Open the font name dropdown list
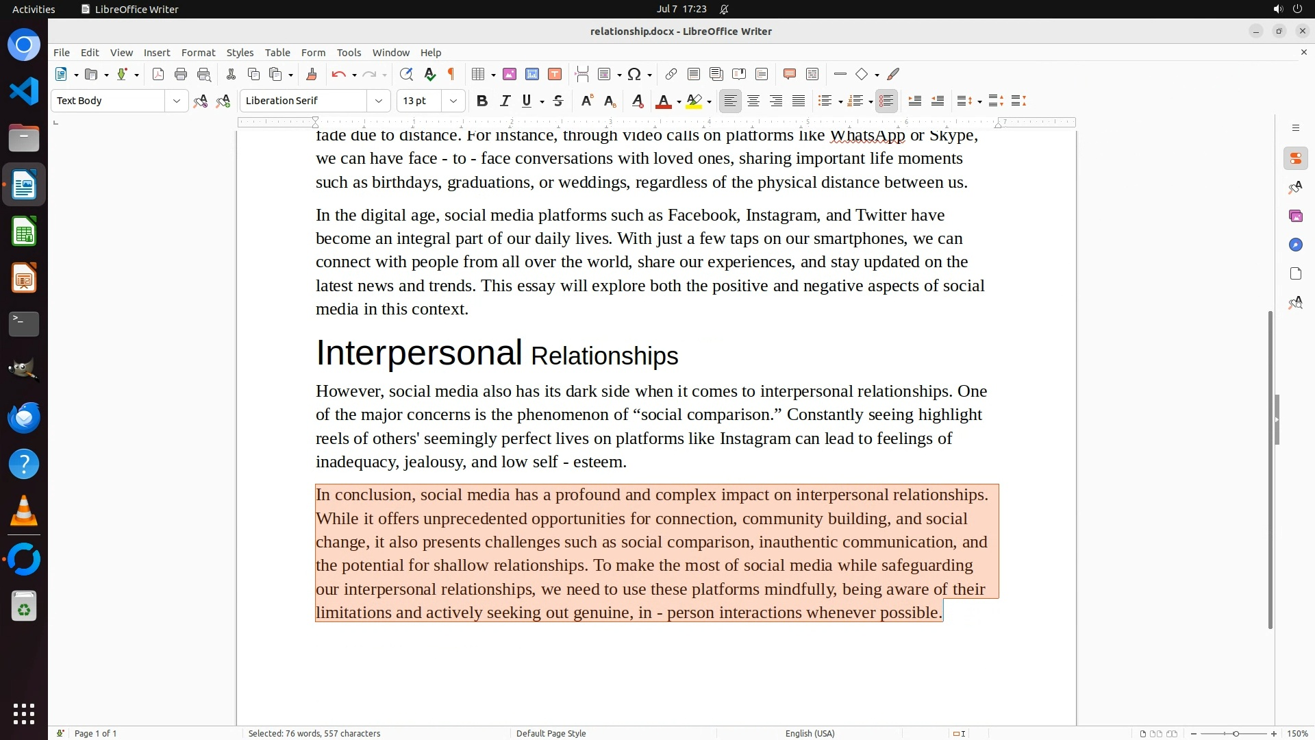 click(378, 101)
